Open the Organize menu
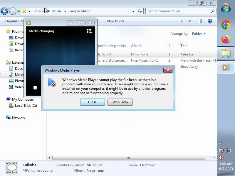The height and width of the screenshot is (176, 235). (14, 21)
